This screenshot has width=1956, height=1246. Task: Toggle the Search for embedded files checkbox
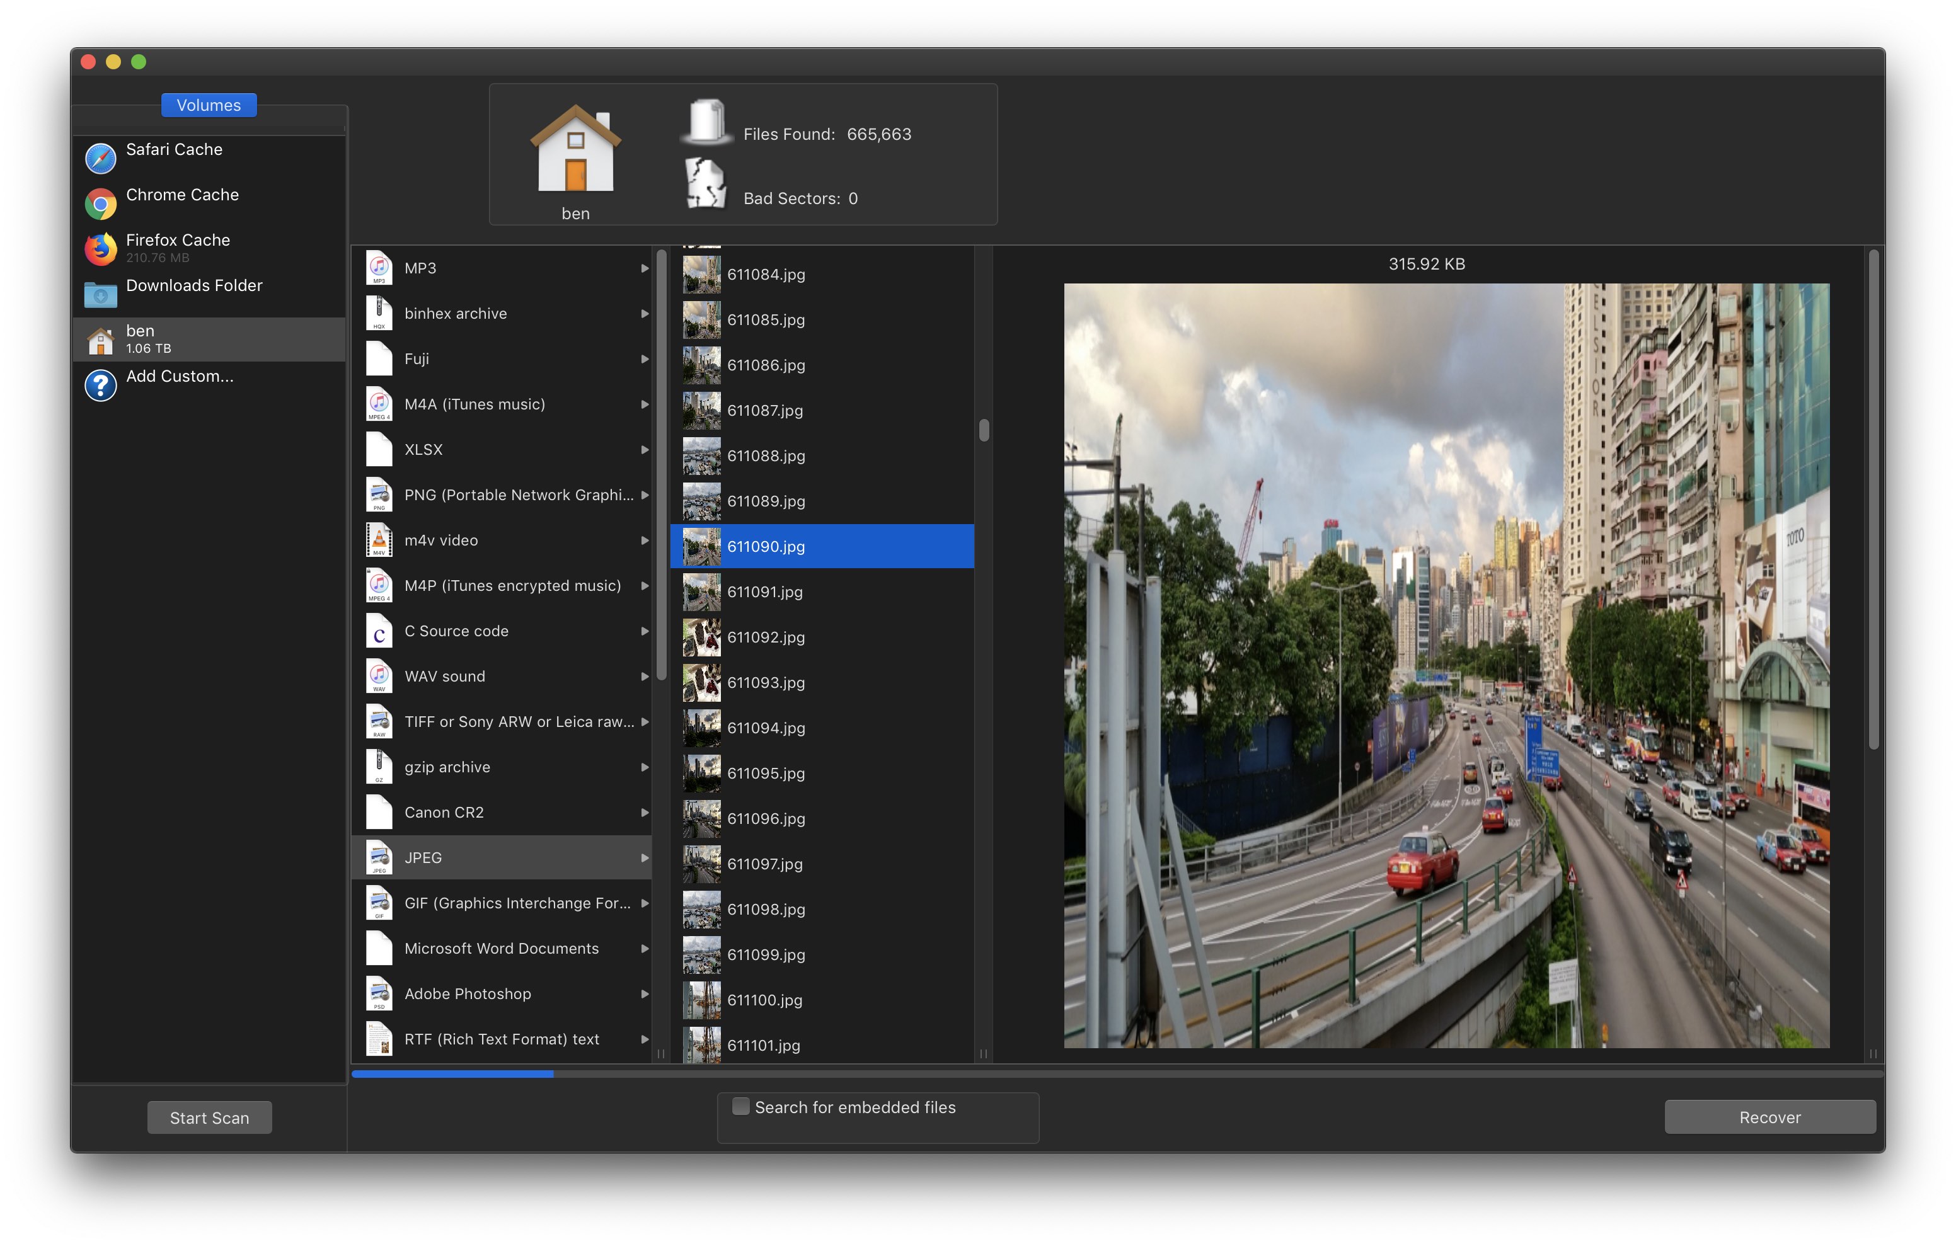[x=739, y=1106]
